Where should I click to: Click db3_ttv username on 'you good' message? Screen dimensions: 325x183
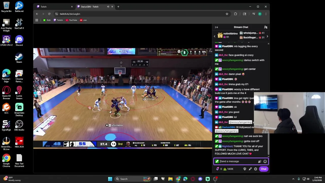[x=223, y=112]
